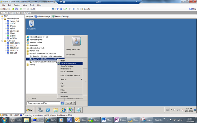197x123 pixels.
Task: Select 360MOSS01 connection in tree
Action: tap(13, 48)
